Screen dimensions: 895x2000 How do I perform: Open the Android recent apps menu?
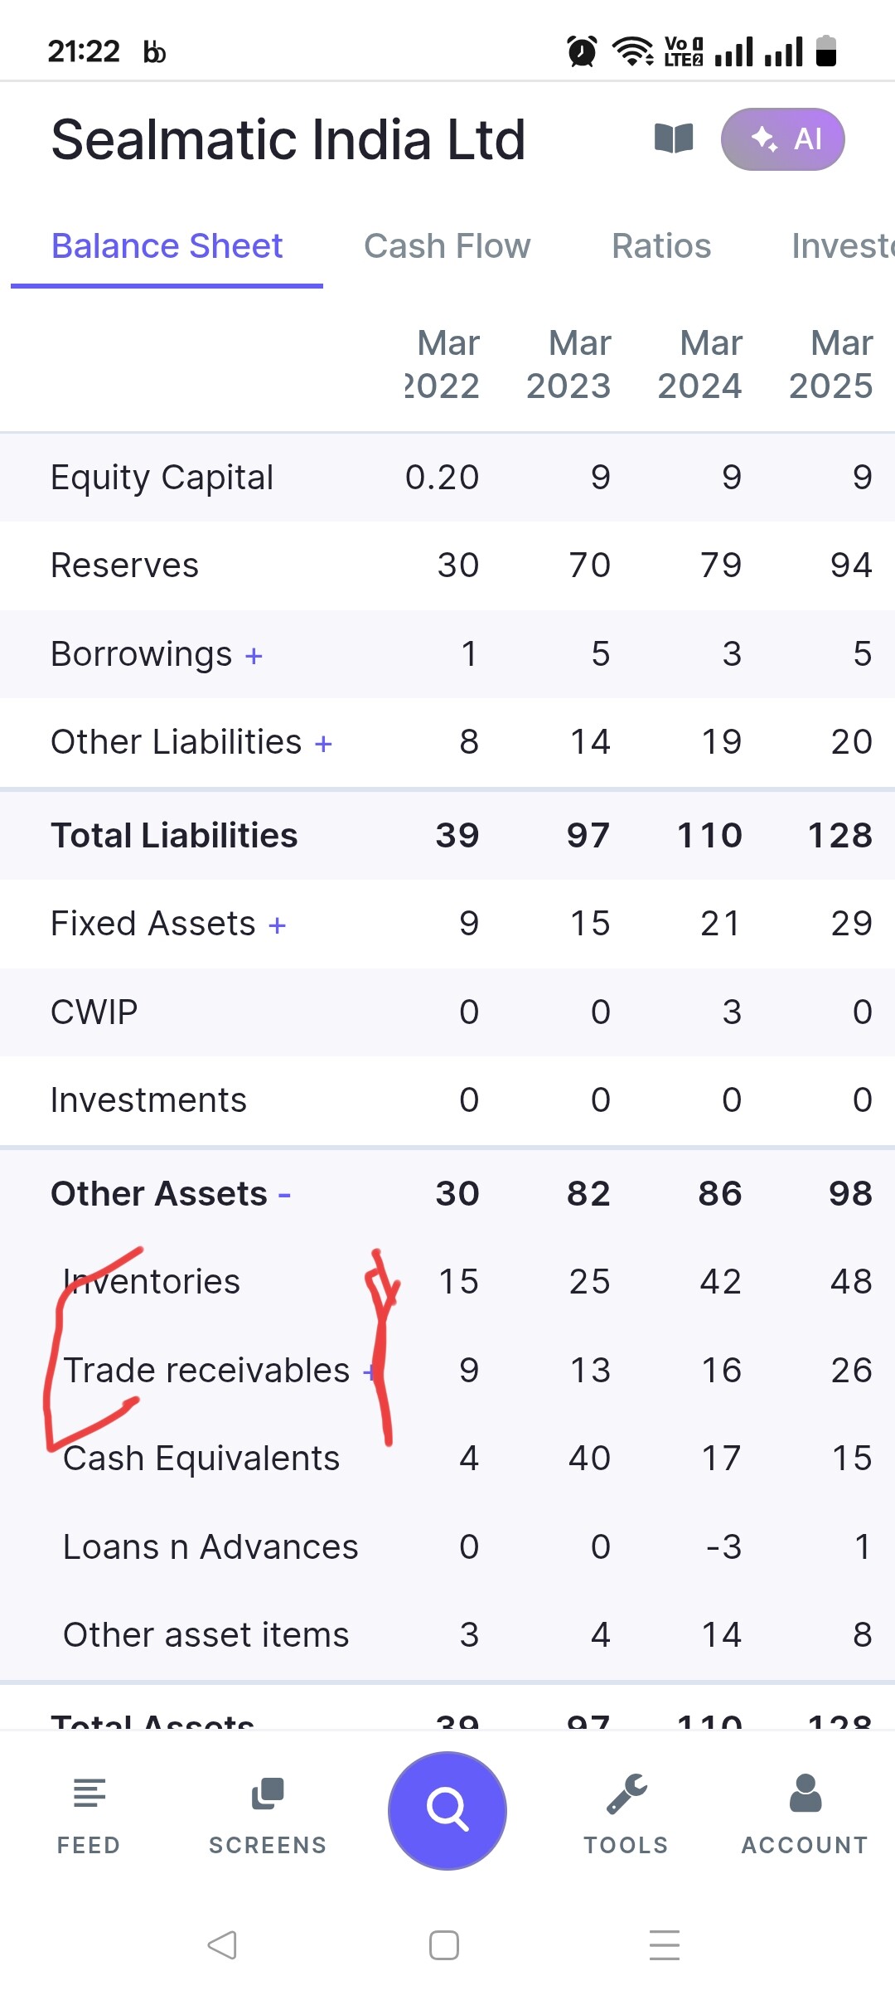click(665, 1944)
